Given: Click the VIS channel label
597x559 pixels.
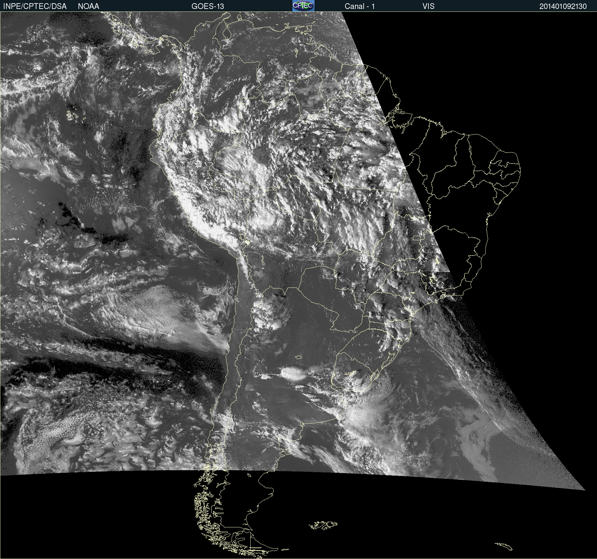Looking at the screenshot, I should point(428,6).
